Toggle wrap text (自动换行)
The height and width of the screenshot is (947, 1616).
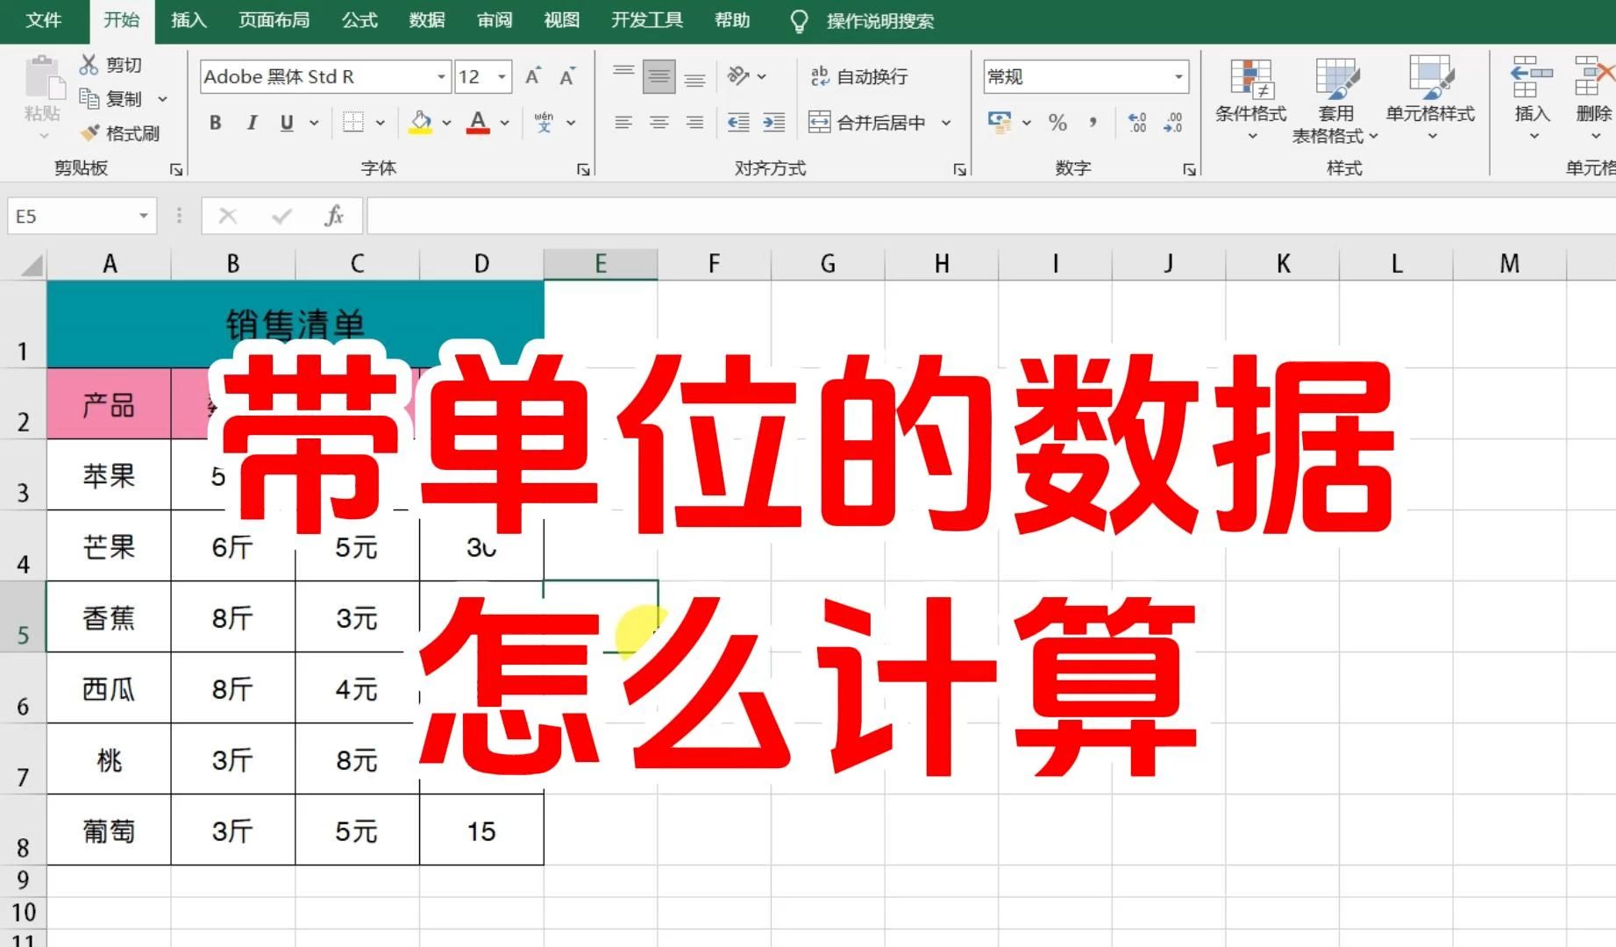pos(858,77)
